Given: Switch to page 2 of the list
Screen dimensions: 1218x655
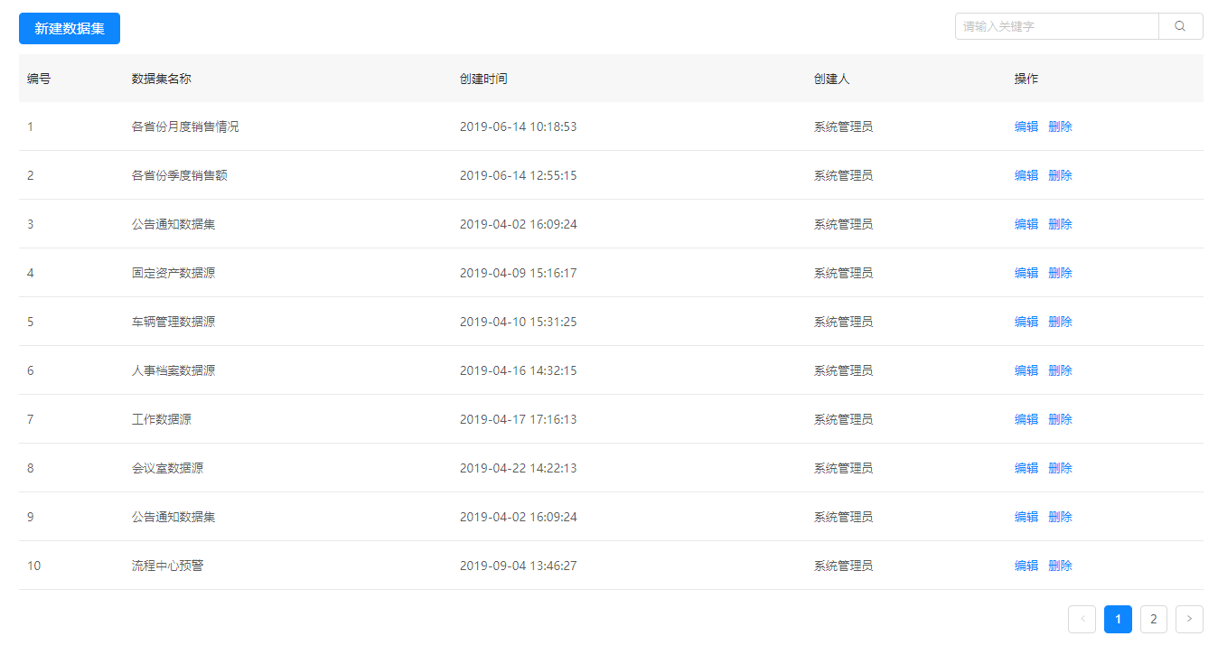Looking at the screenshot, I should pos(1153,619).
